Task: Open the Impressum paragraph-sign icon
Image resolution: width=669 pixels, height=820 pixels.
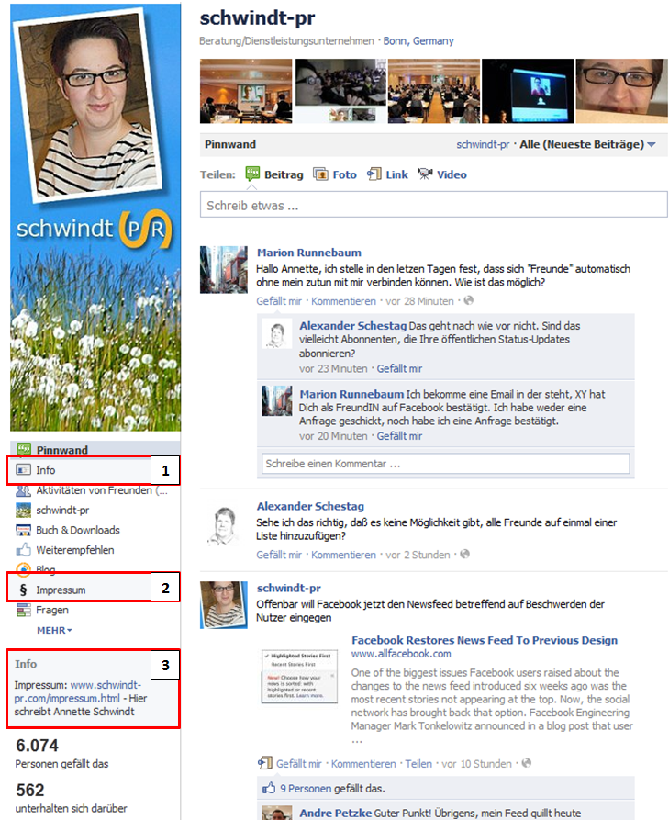Action: coord(23,590)
